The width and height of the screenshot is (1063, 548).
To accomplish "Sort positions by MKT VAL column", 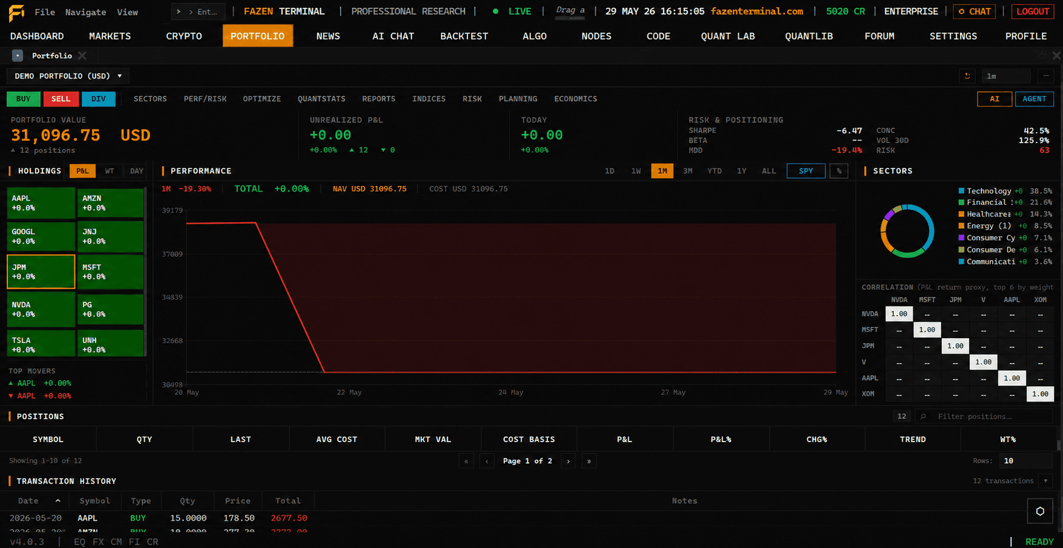I will tap(433, 440).
